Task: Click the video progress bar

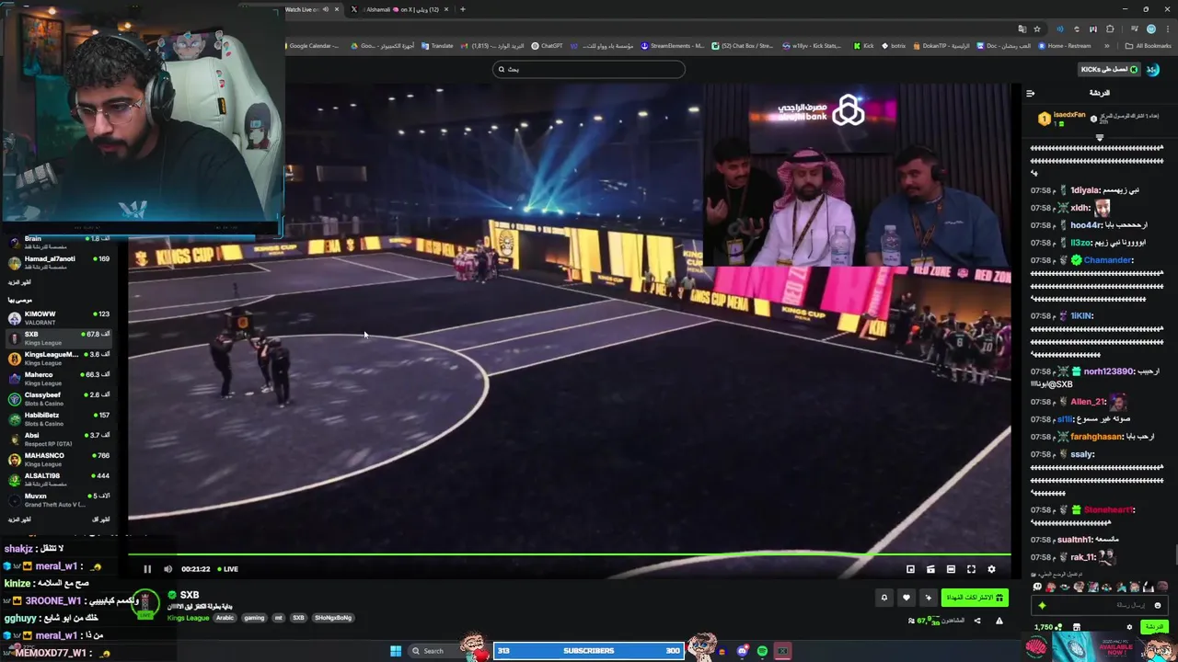Action: coord(569,554)
